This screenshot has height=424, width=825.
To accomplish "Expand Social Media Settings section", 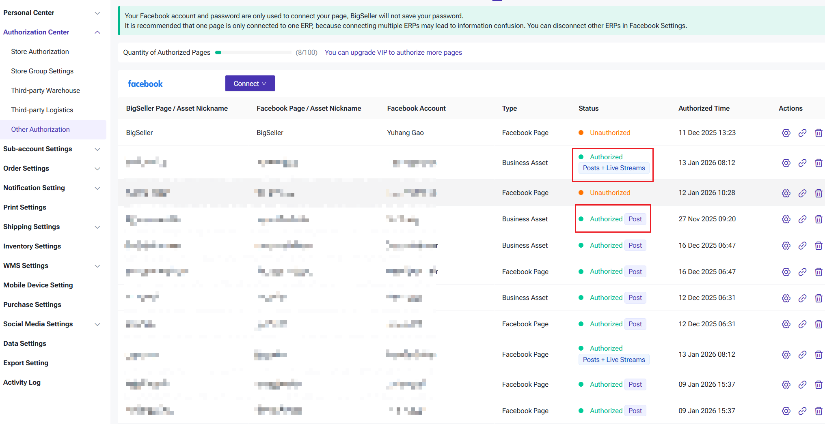I will pyautogui.click(x=97, y=324).
